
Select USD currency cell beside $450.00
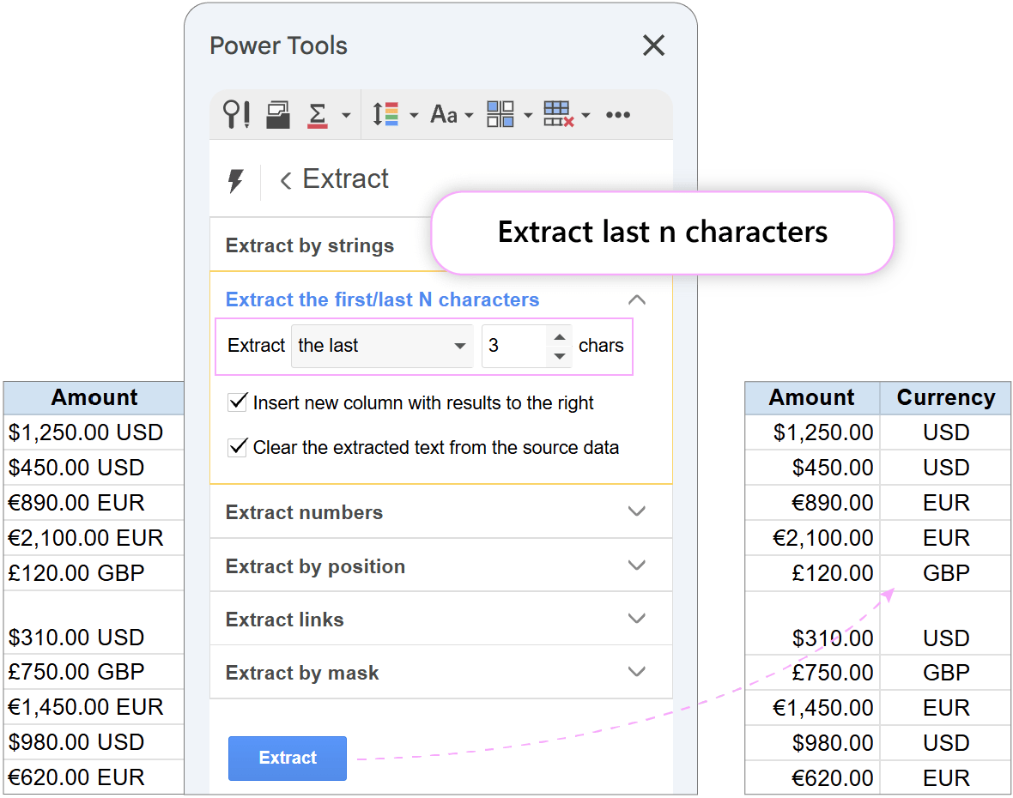click(x=945, y=467)
